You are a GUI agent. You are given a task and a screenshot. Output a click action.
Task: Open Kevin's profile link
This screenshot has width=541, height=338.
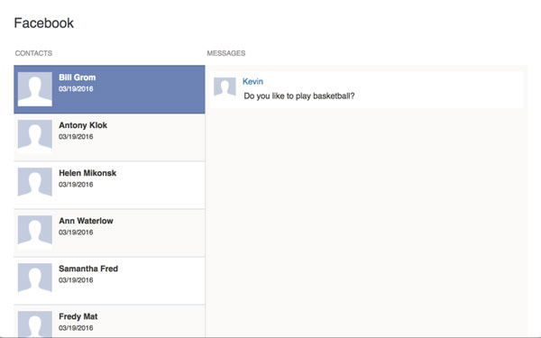click(x=252, y=81)
